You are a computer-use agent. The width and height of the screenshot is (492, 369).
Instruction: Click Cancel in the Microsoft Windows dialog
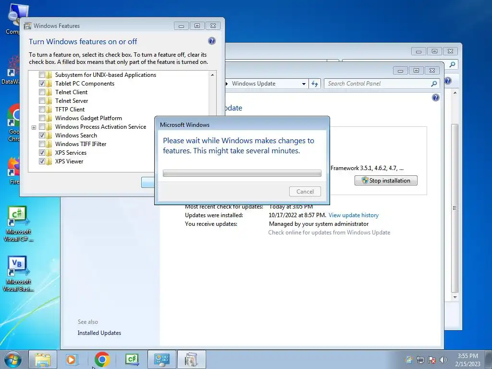pos(305,192)
